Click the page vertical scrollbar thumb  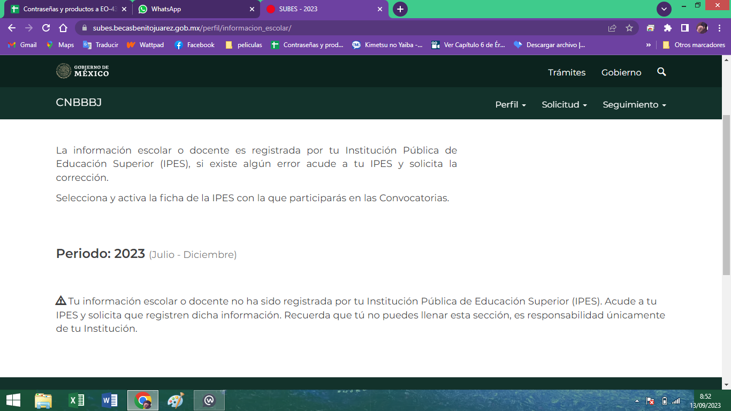tap(726, 195)
